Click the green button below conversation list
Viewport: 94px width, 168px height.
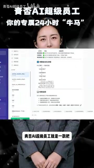tap(20, 119)
